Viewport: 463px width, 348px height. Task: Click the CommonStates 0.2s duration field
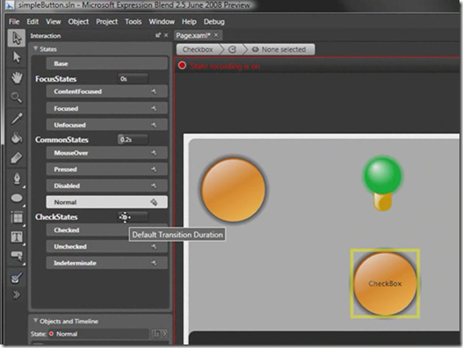pos(133,140)
